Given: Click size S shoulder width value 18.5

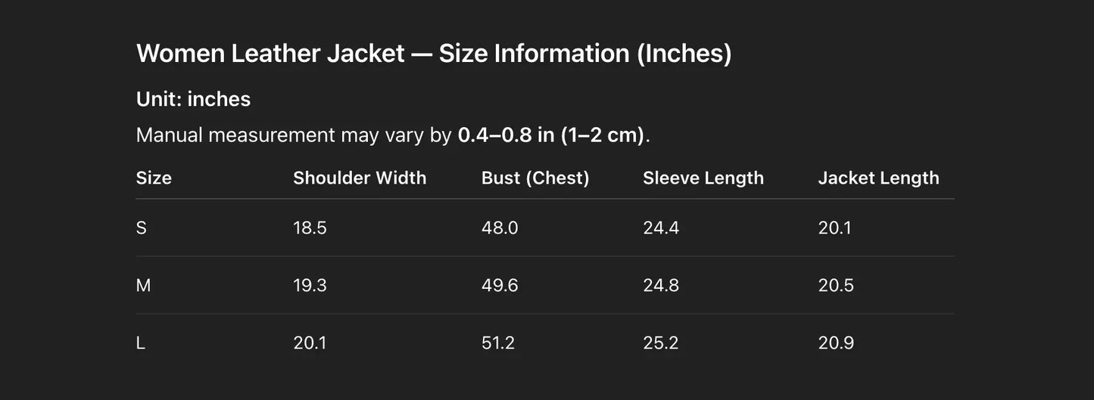Looking at the screenshot, I should [310, 228].
